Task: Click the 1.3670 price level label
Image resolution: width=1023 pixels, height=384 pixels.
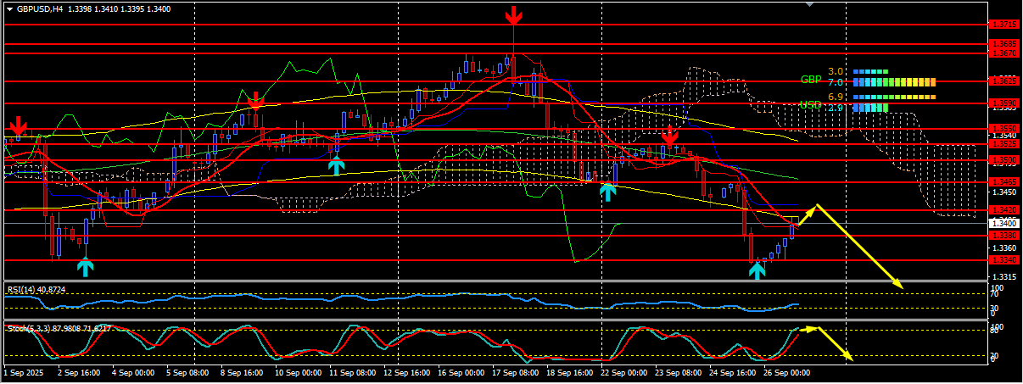Action: pos(1004,53)
